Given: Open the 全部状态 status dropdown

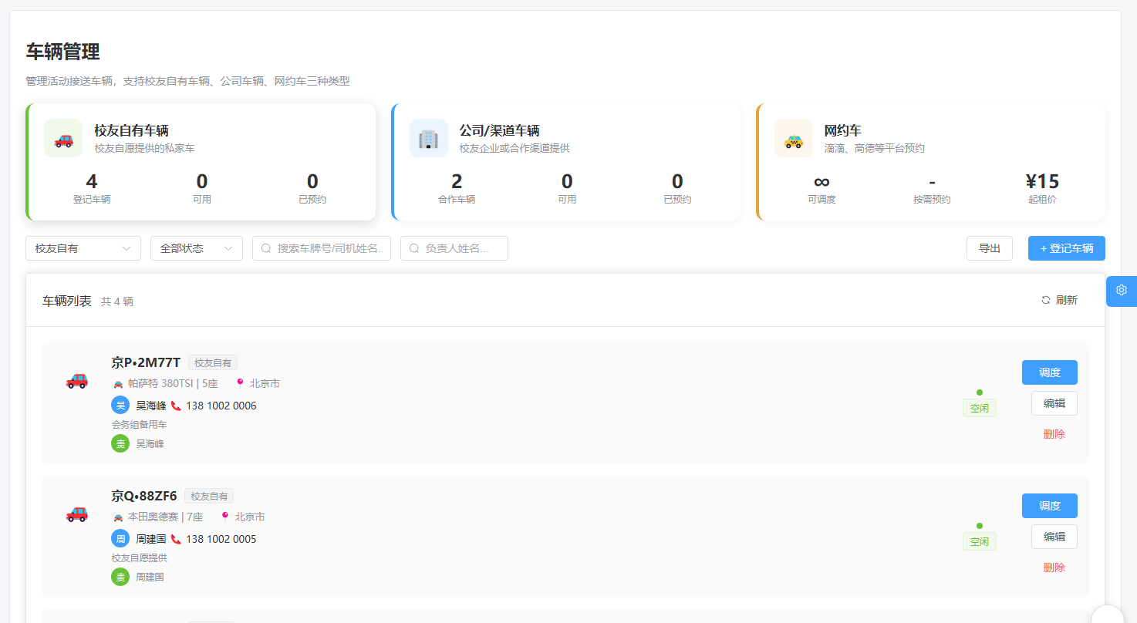Looking at the screenshot, I should click(x=197, y=248).
